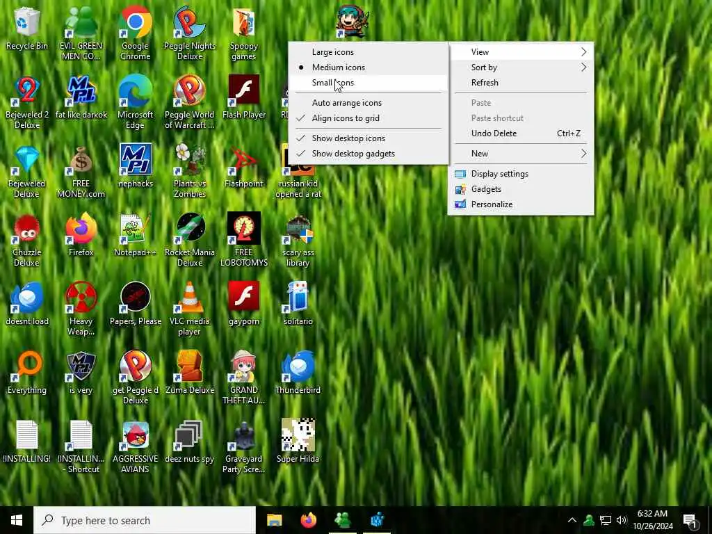Open the notification center icon
Viewport: 712px width, 534px height.
[690, 521]
